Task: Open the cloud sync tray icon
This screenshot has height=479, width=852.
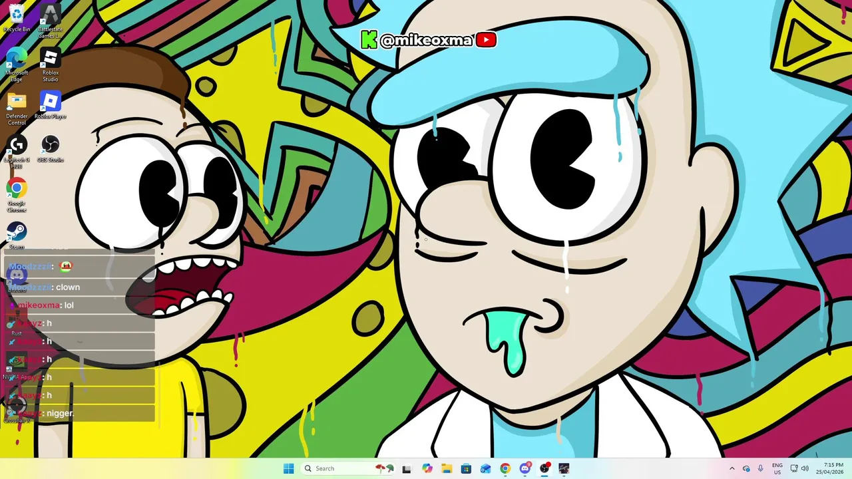Action: tap(746, 468)
